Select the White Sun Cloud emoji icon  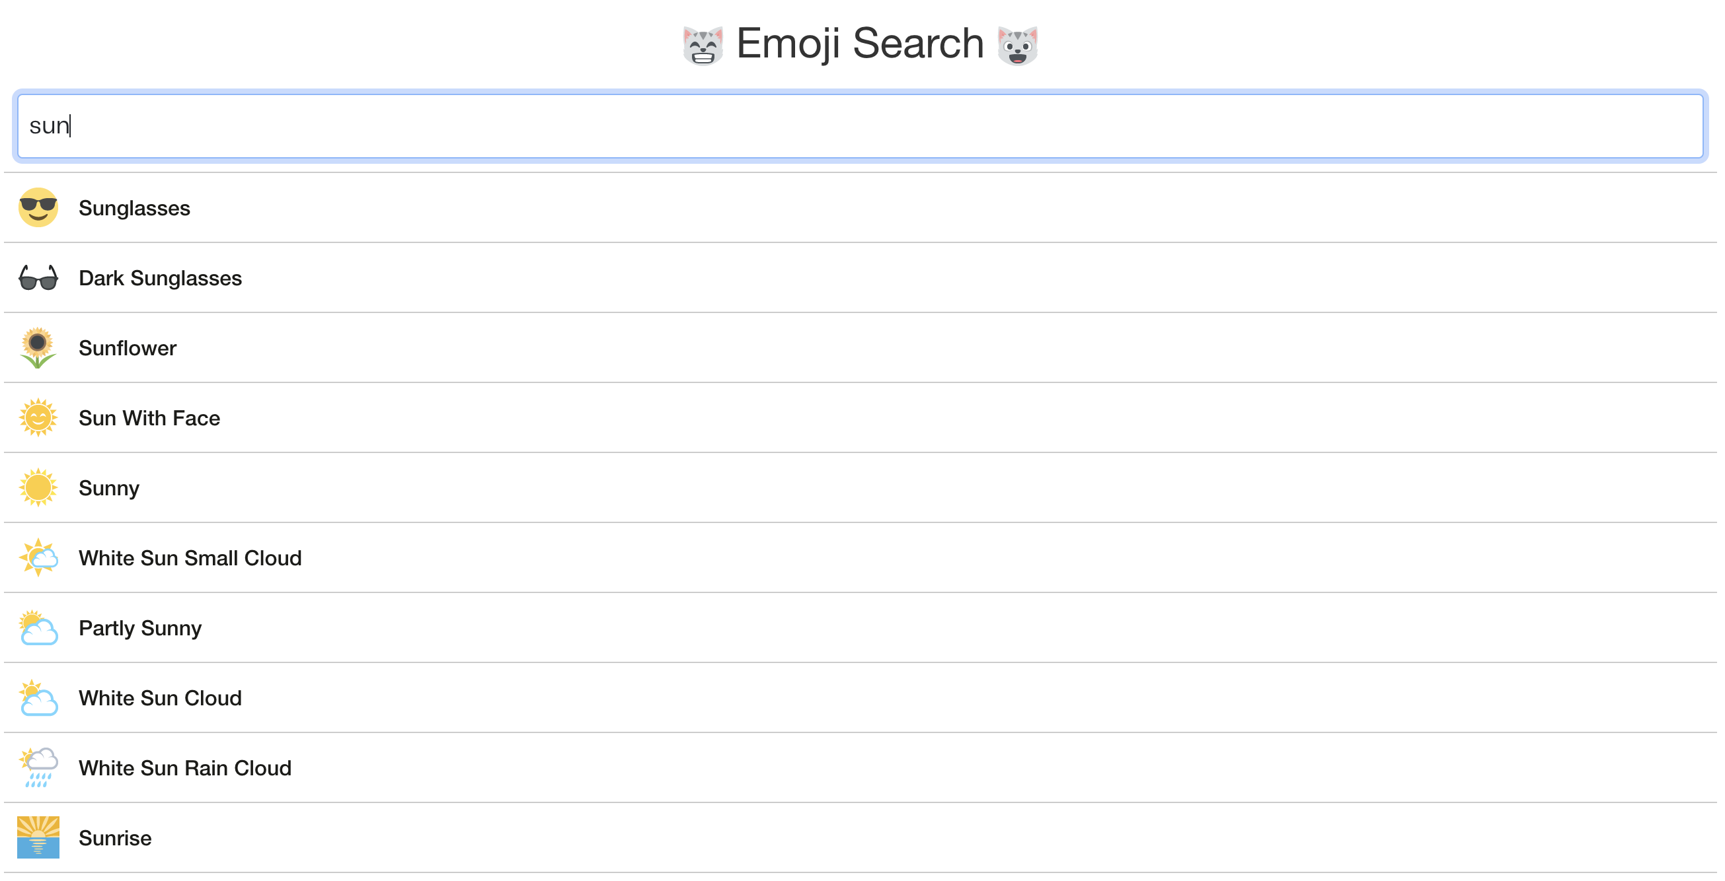[x=38, y=697]
